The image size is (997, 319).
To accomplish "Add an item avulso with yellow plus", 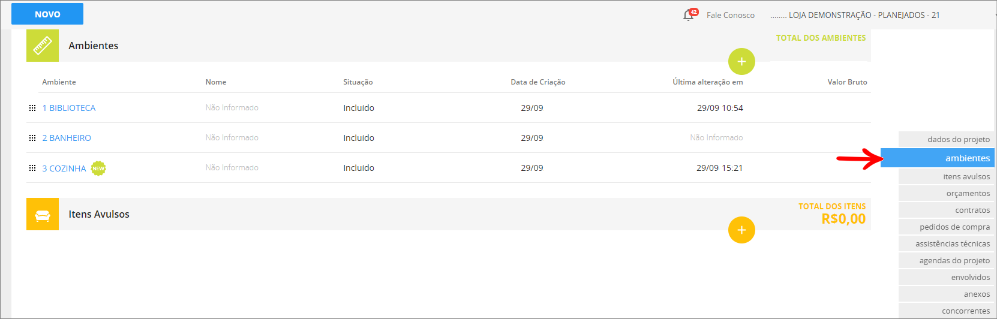I will tap(741, 230).
